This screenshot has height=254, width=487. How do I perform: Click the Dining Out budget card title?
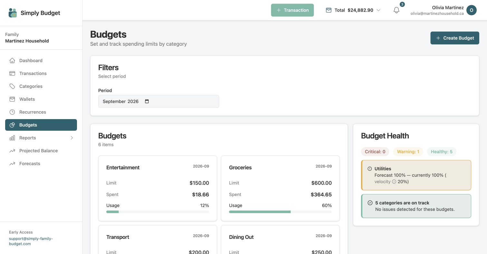[x=241, y=237]
